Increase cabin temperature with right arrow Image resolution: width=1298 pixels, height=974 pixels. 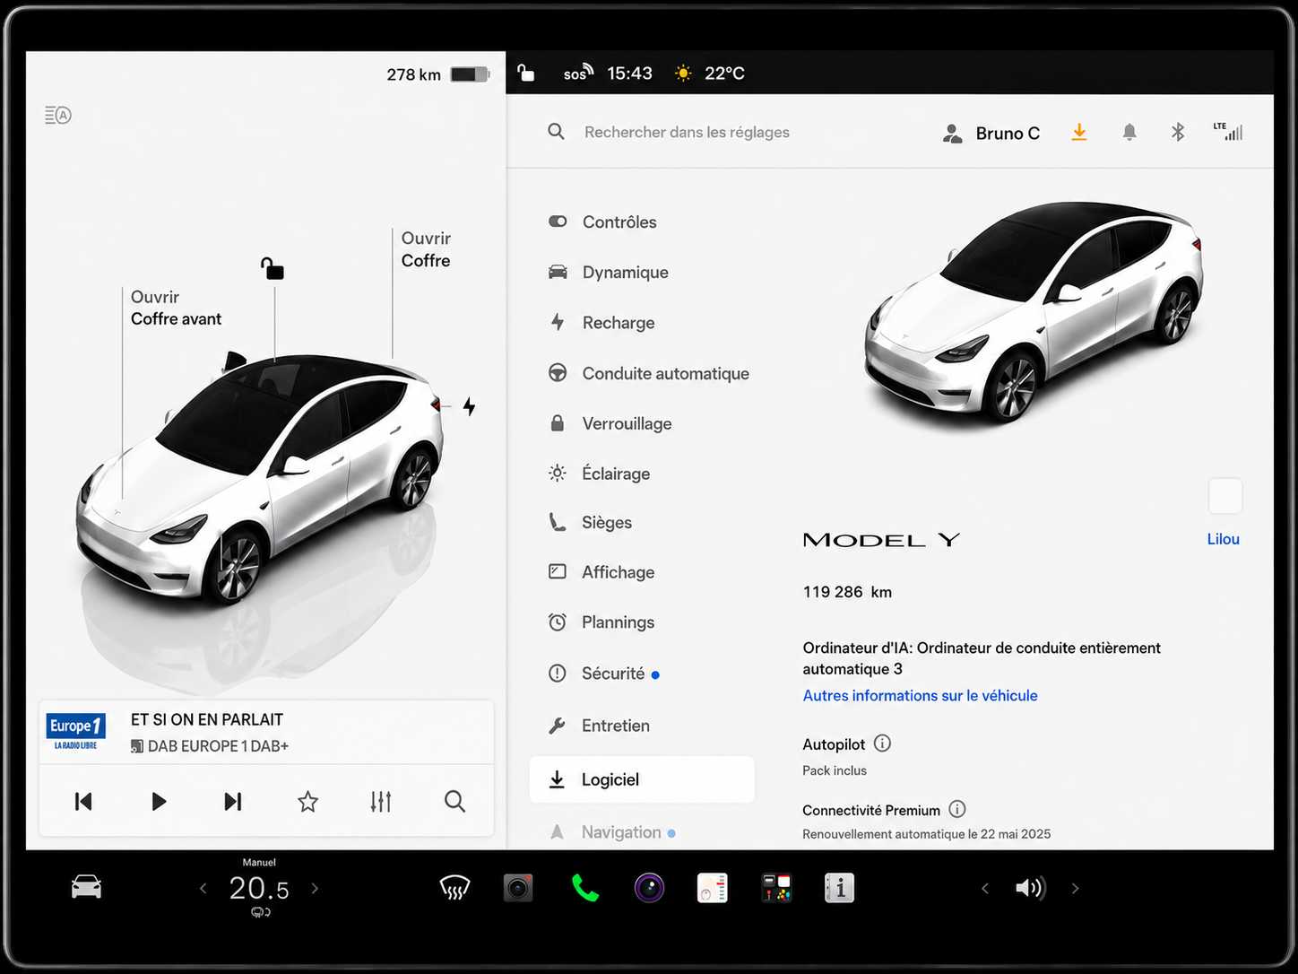(315, 888)
